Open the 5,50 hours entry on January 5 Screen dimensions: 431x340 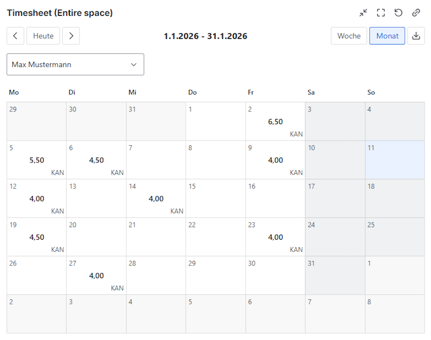37,160
